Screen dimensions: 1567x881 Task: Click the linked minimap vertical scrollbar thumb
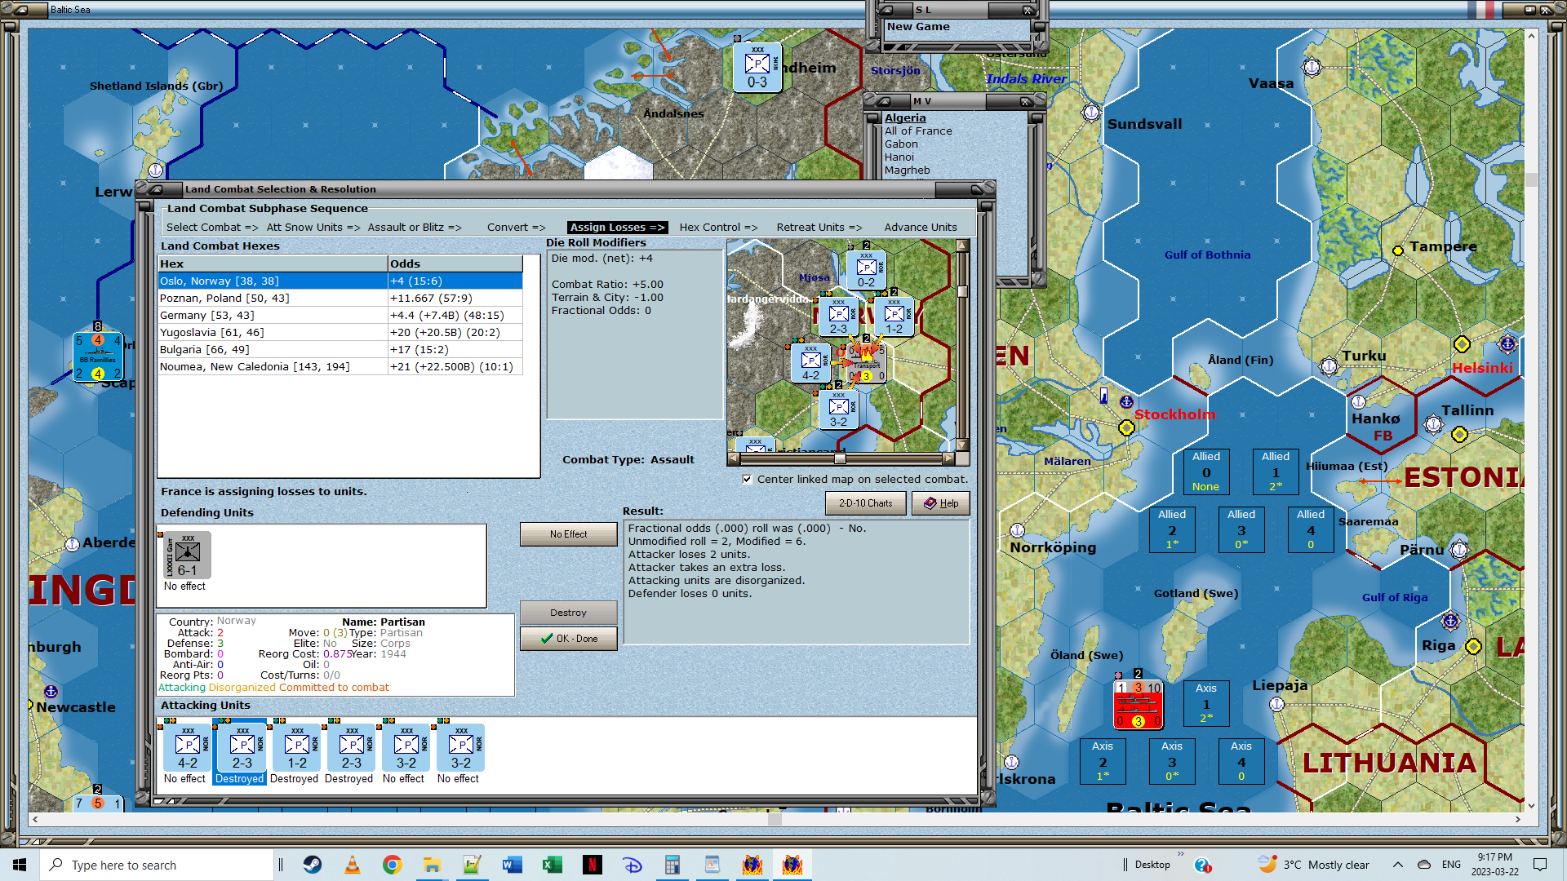click(962, 292)
